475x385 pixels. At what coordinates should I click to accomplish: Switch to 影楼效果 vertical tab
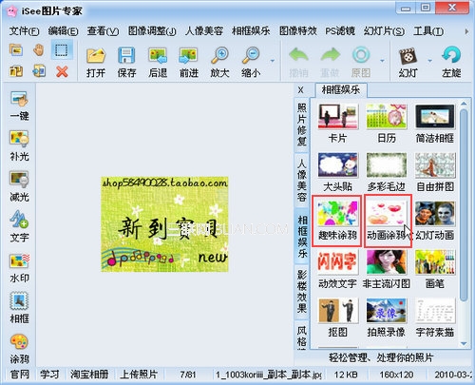tap(302, 291)
